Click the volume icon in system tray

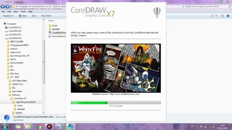point(213,127)
